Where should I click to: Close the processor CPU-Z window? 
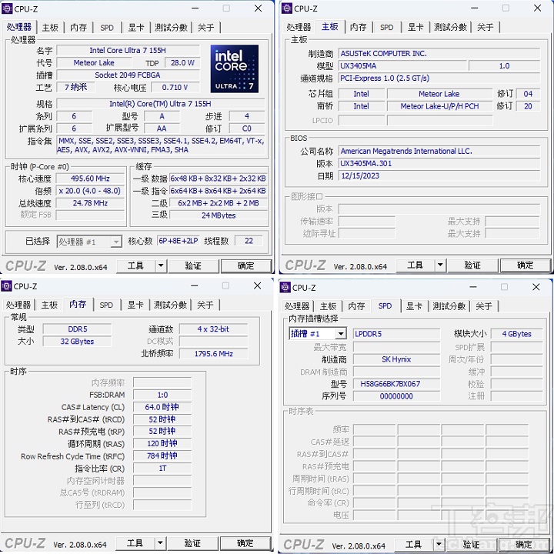pos(259,8)
